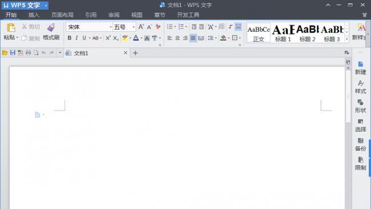Image resolution: width=371 pixels, height=209 pixels.
Task: Toggle underline formatting
Action: click(x=84, y=38)
